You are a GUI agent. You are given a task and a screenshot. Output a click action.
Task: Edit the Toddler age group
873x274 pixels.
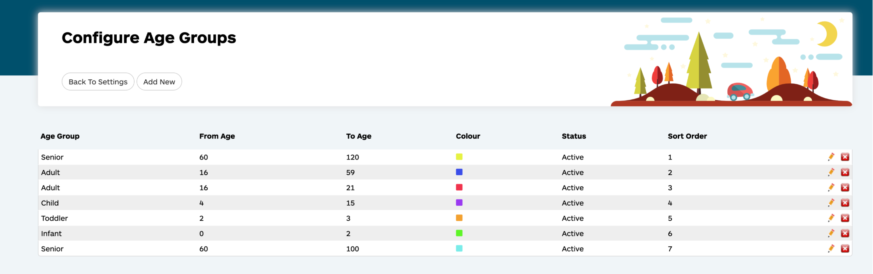831,218
